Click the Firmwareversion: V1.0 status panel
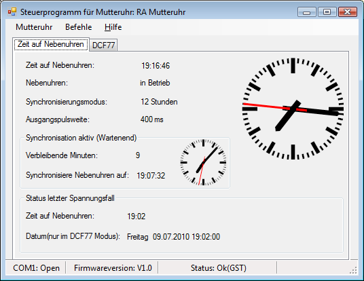The width and height of the screenshot is (364, 281). 113,268
